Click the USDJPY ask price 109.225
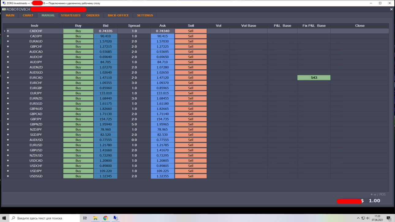This screenshot has height=222, width=395. pos(162,171)
